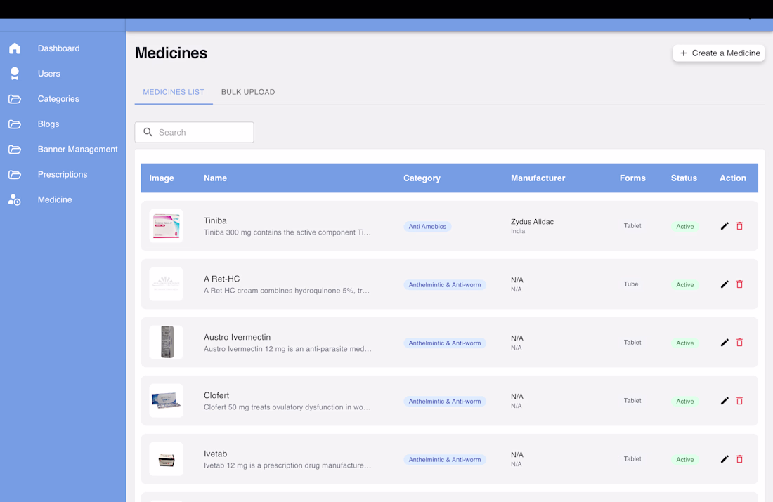Viewport: 773px width, 502px height.
Task: Click the Blogs folder icon
Action: point(15,124)
